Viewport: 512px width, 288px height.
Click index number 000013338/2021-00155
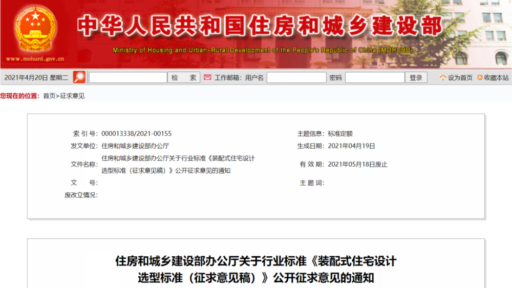click(137, 133)
